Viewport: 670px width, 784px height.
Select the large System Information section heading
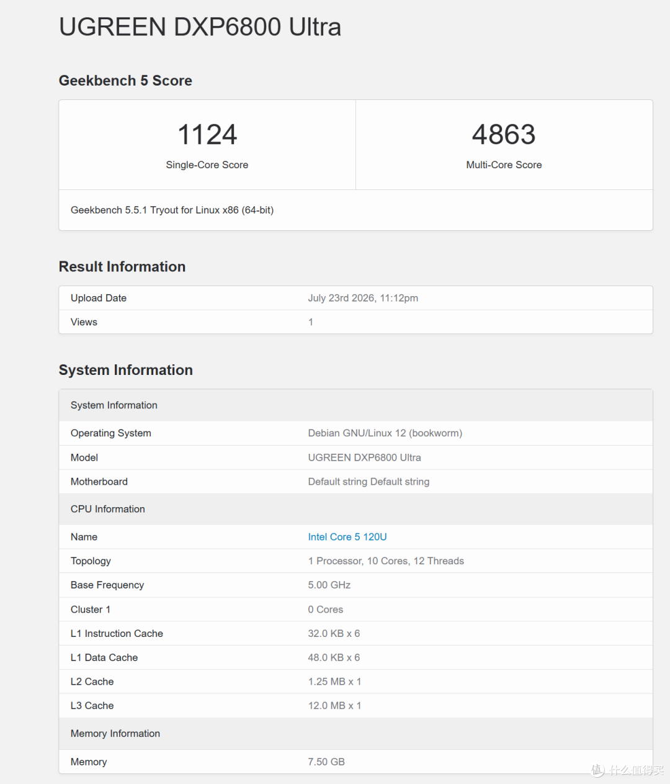point(126,370)
